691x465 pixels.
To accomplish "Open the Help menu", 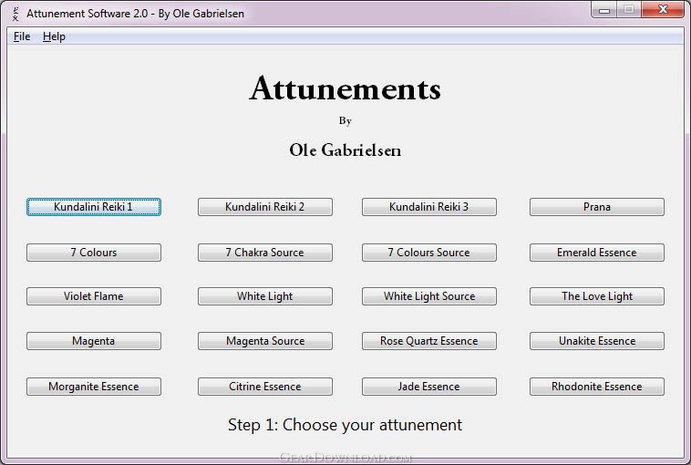I will coord(54,36).
